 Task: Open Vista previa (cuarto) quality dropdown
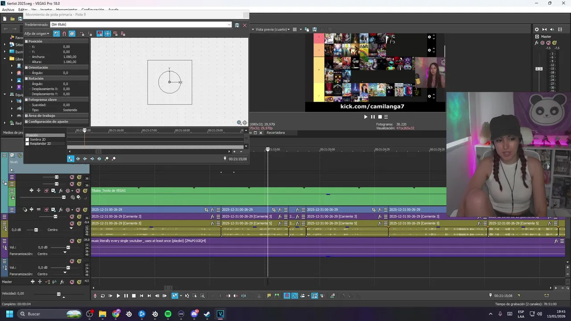click(272, 29)
